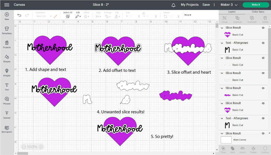
Task: Create a New project from sidebar
Action: click(x=7, y=16)
